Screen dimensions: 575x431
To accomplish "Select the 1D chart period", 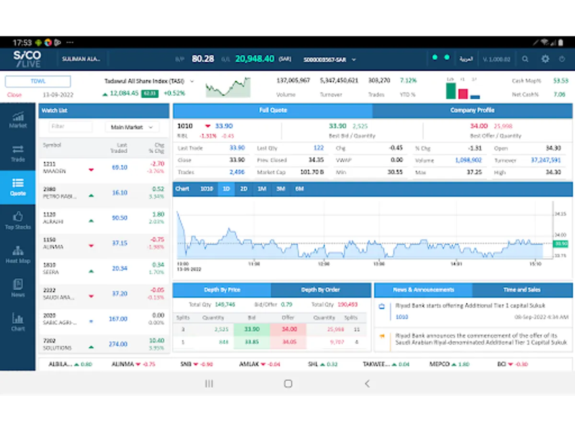I will click(226, 189).
